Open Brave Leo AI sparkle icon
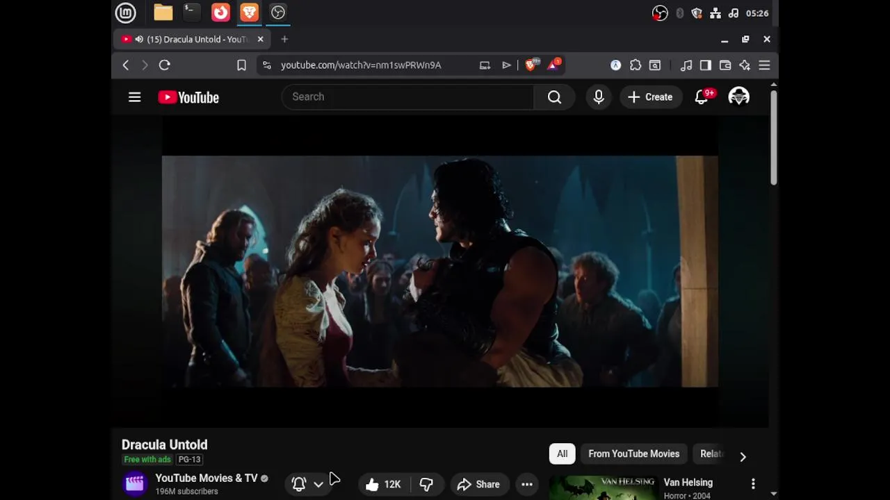Screen dimensions: 890x500 745,65
